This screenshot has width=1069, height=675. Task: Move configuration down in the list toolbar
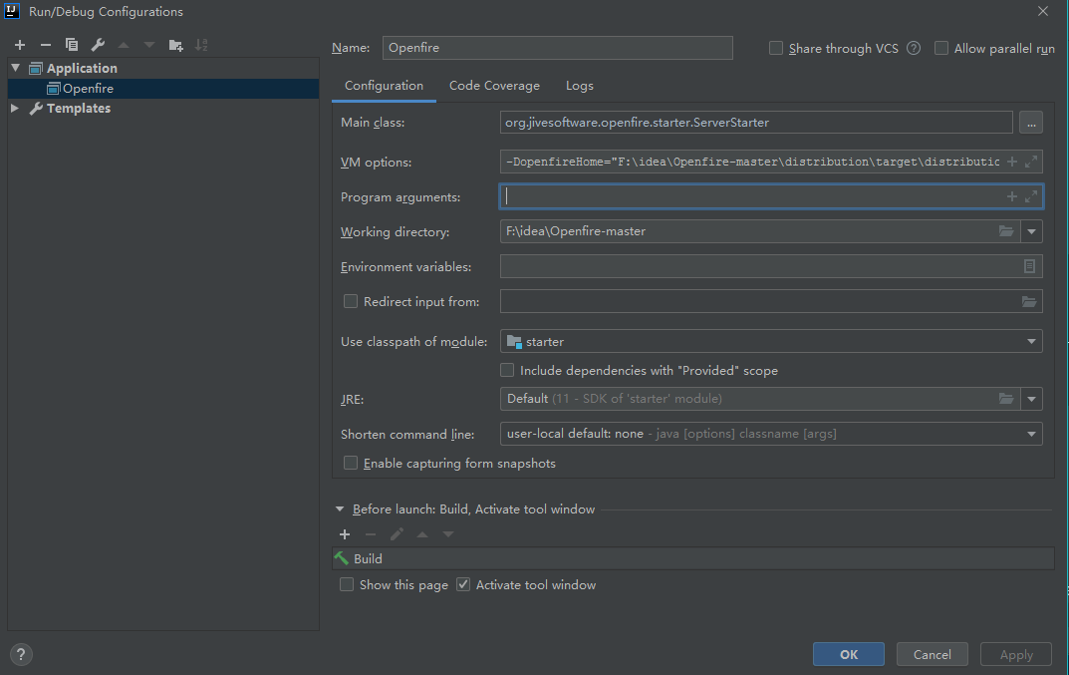pyautogui.click(x=149, y=45)
